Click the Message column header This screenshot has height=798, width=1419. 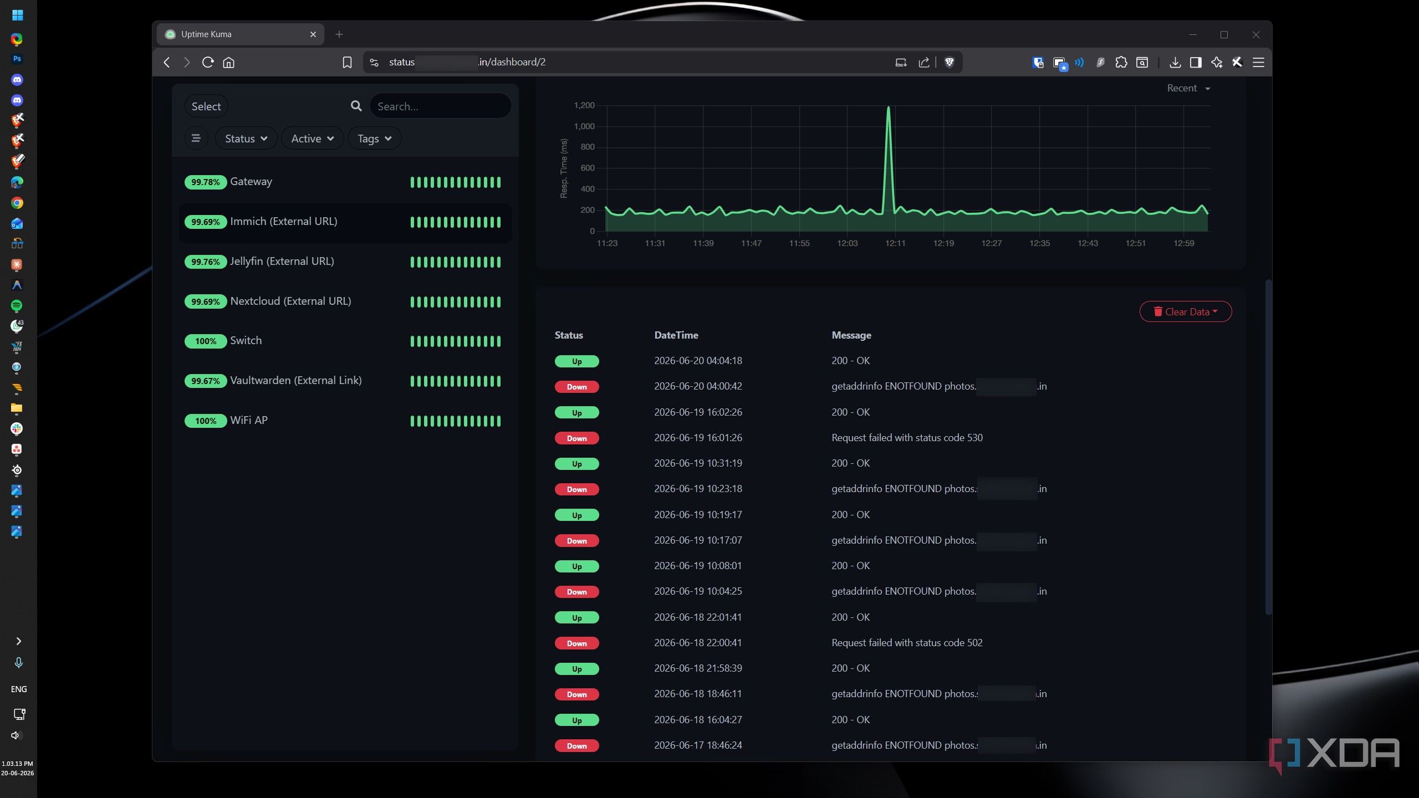click(x=851, y=335)
